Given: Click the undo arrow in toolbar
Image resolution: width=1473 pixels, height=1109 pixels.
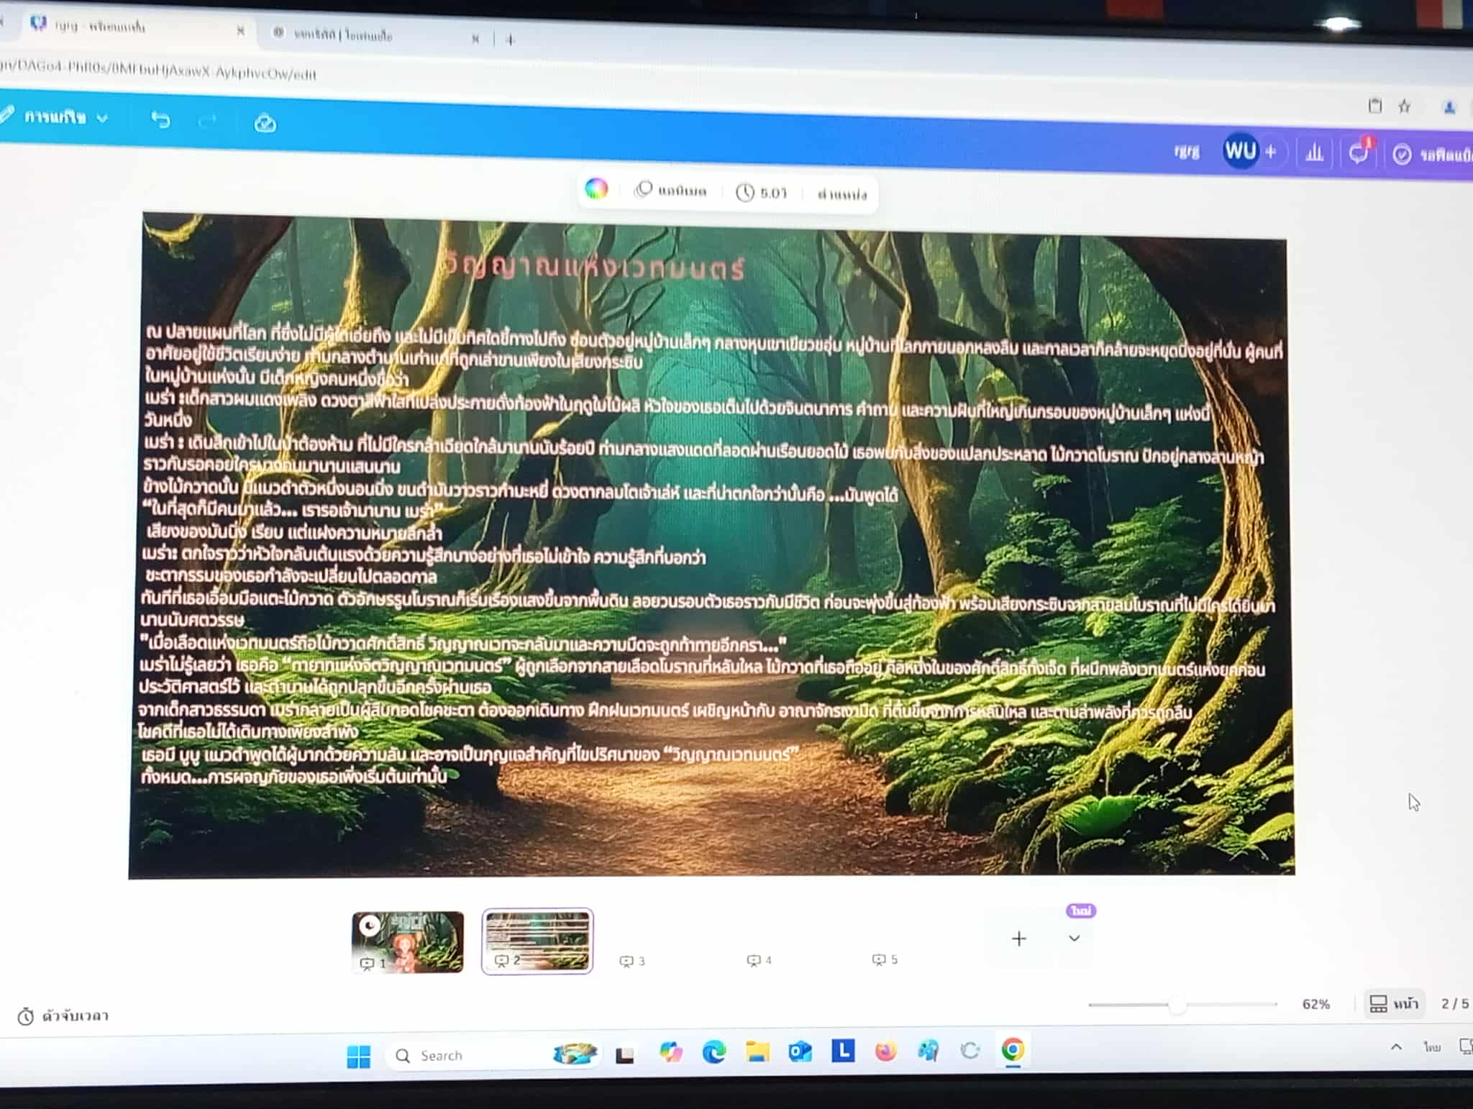Looking at the screenshot, I should click(x=160, y=119).
